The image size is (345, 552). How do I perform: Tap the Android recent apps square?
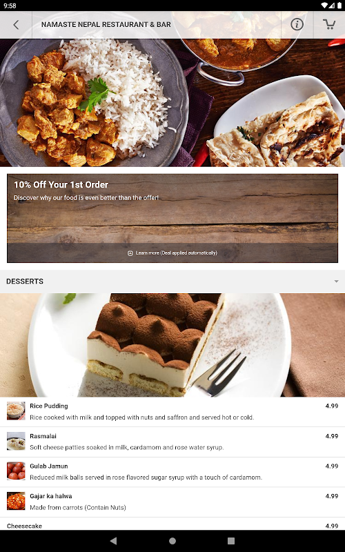click(231, 541)
